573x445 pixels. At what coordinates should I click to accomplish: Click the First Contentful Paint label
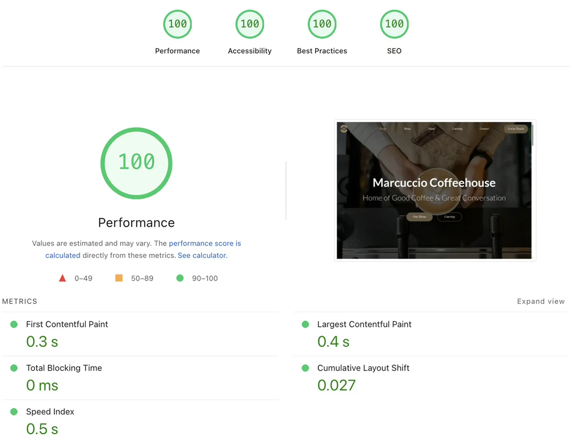pos(67,324)
